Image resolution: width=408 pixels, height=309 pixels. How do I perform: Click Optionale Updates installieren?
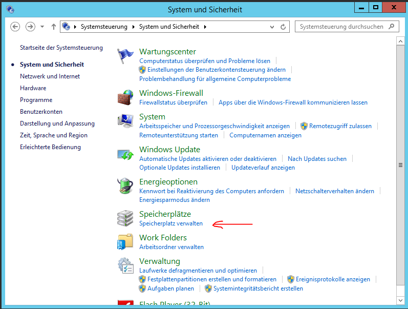tap(180, 168)
